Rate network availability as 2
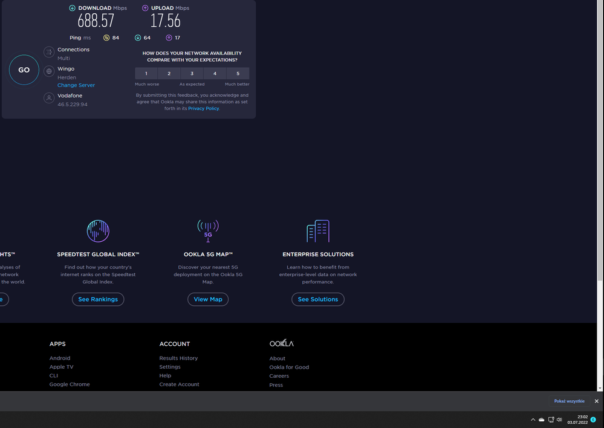604x428 pixels. [x=169, y=73]
